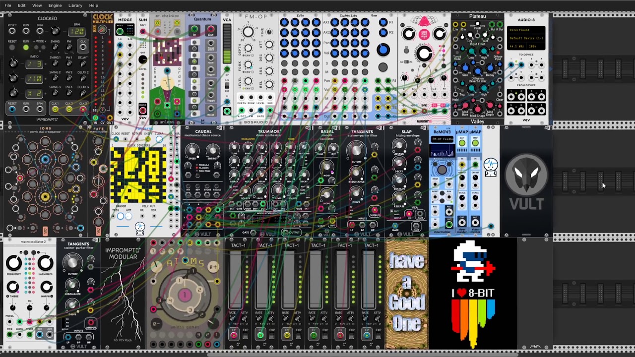
Task: Click the Clocked CLK master output jack
Action: pyautogui.click(x=83, y=48)
